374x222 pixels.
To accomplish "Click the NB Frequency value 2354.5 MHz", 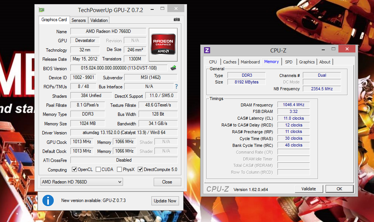I will [322, 89].
